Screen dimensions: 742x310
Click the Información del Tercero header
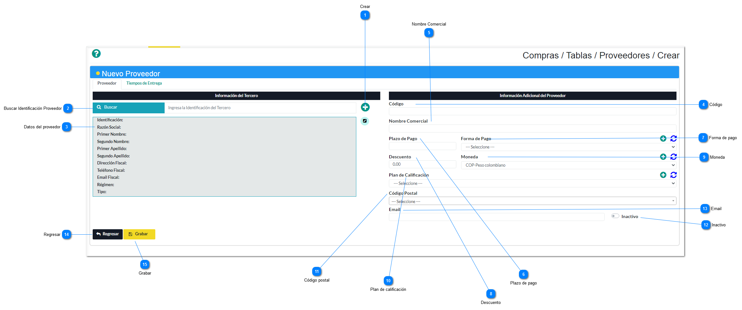click(x=236, y=96)
